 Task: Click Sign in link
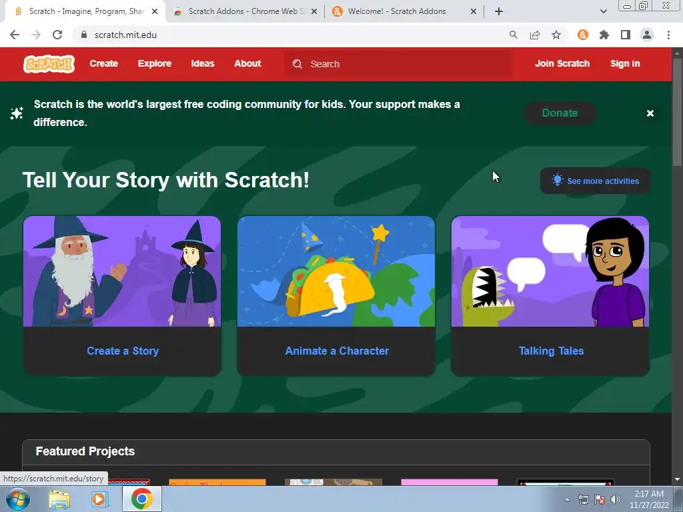624,63
